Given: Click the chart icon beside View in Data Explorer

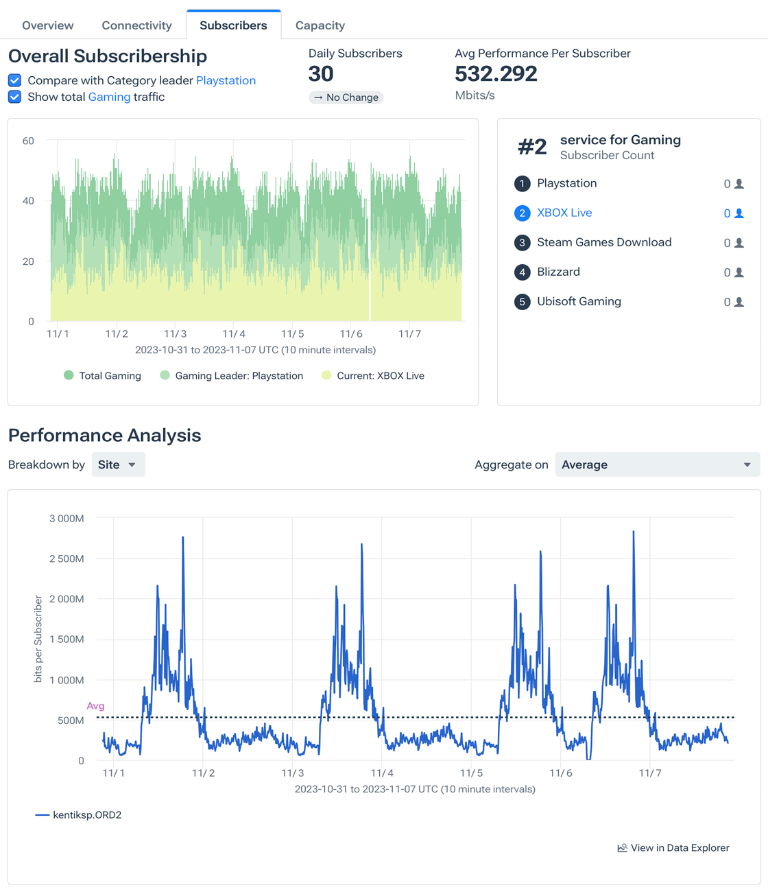Looking at the screenshot, I should (x=622, y=848).
